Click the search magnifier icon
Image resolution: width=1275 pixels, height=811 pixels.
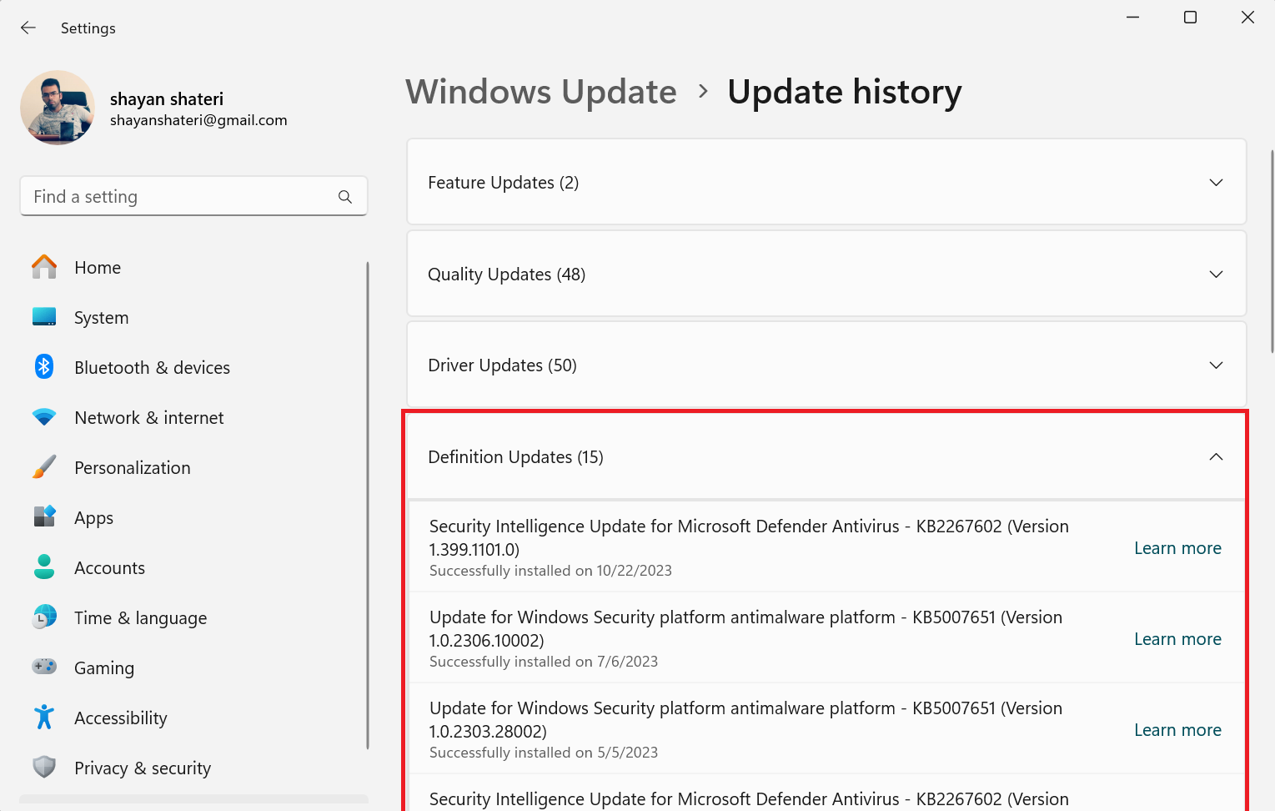pyautogui.click(x=345, y=197)
